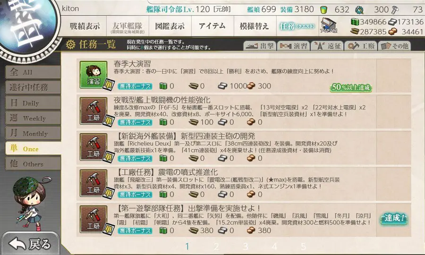Filter quests by 演習 exercise category

tap(294, 46)
